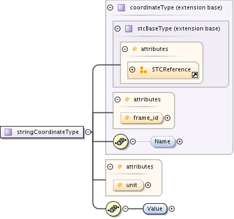Click the stcBaseType (extension base) label

click(179, 28)
